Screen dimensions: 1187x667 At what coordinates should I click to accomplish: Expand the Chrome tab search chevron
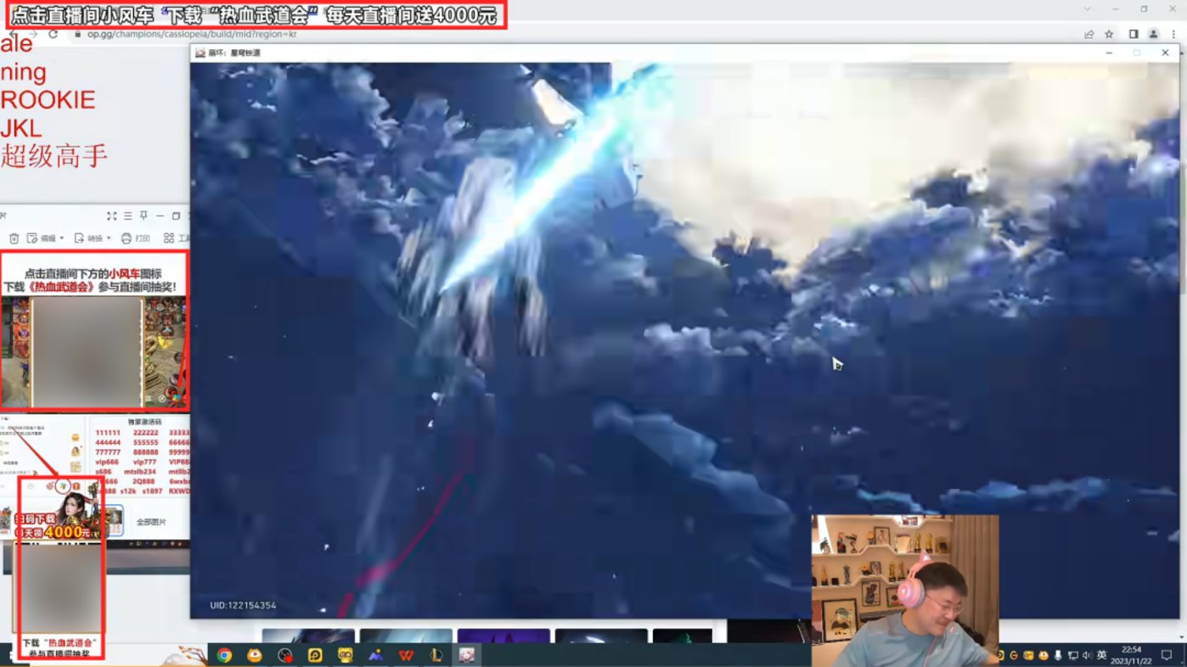(x=1088, y=8)
